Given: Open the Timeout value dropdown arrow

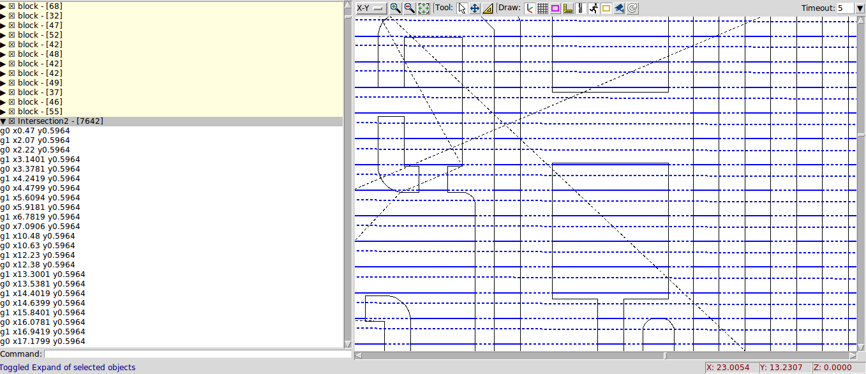Looking at the screenshot, I should click(x=859, y=8).
